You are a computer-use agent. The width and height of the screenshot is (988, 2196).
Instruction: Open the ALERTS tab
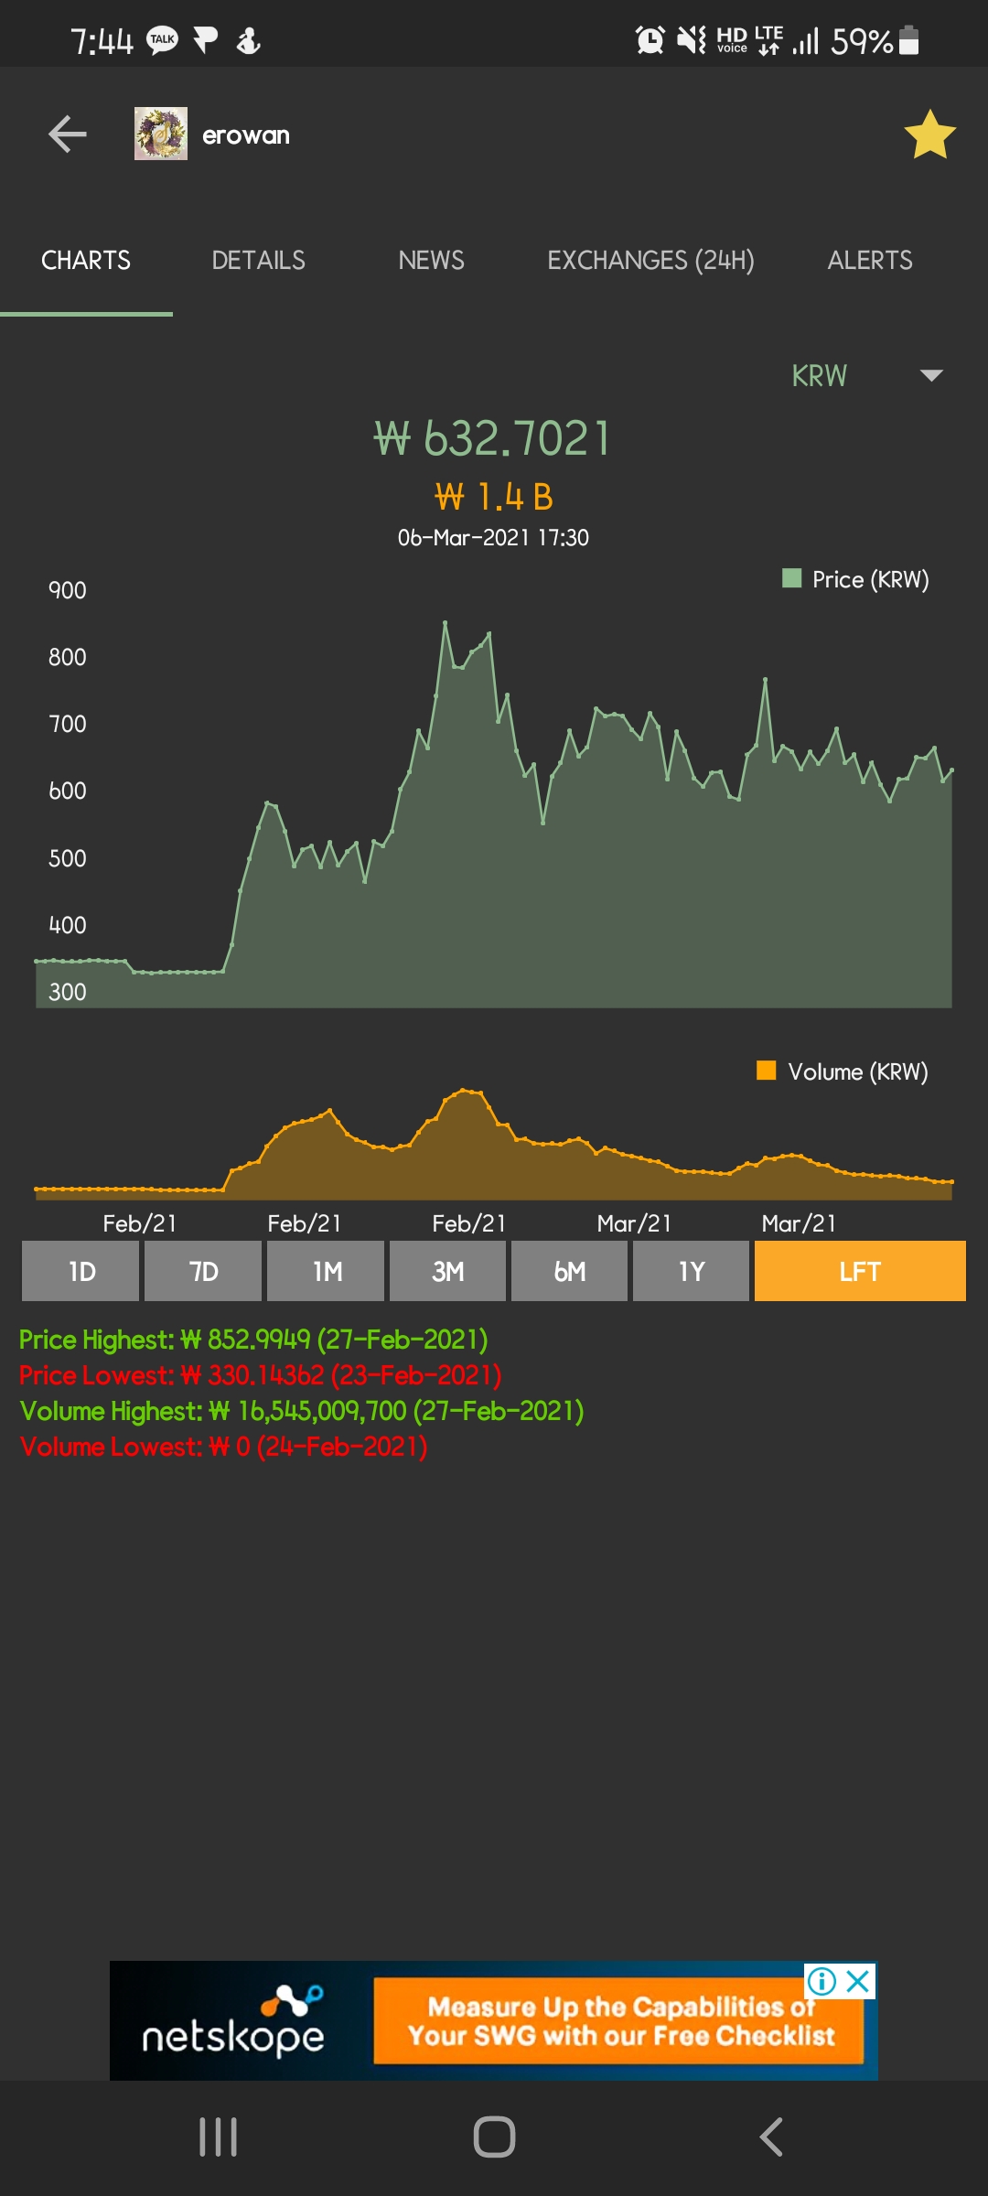pyautogui.click(x=870, y=261)
